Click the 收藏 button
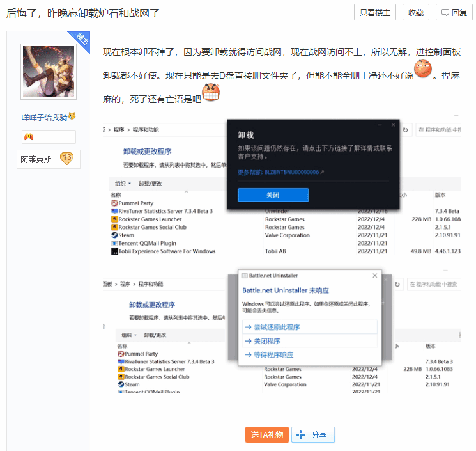Screen dimensions: 476x451 pyautogui.click(x=415, y=12)
